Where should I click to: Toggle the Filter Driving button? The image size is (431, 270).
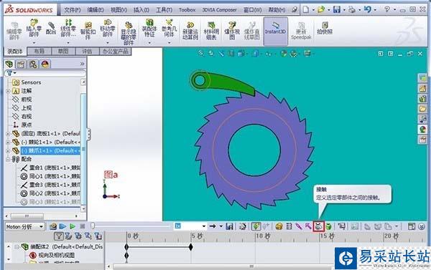(x=78, y=236)
